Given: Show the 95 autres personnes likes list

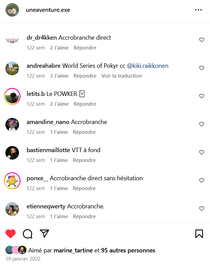Looking at the screenshot, I should click(128, 250).
